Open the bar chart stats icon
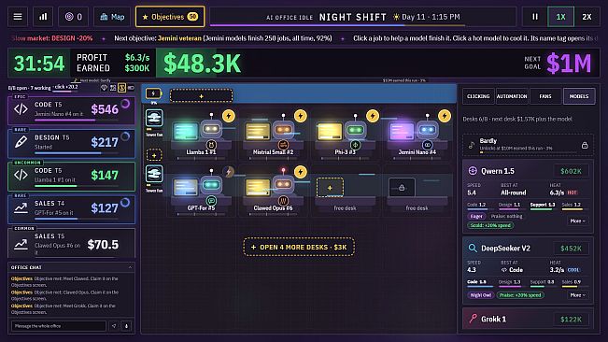The height and width of the screenshot is (342, 608). (43, 17)
